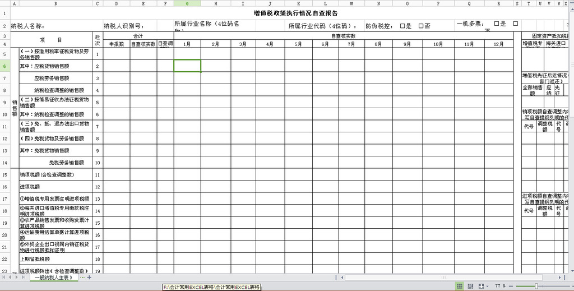This screenshot has height=291, width=574.
Task: Click the ①增值税专用发票注明进项税额 row label
Action: 54,198
